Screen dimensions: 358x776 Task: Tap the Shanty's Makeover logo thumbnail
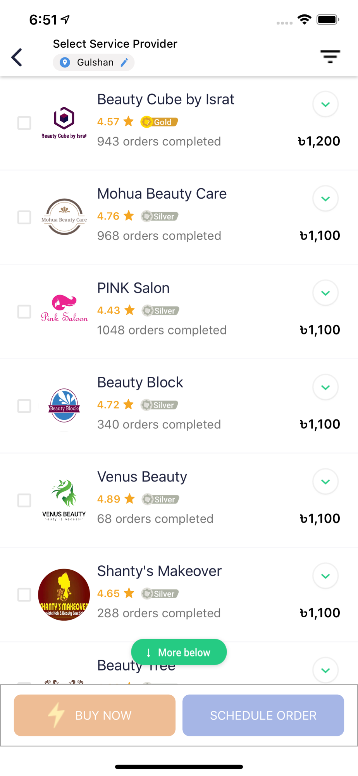coord(64,594)
